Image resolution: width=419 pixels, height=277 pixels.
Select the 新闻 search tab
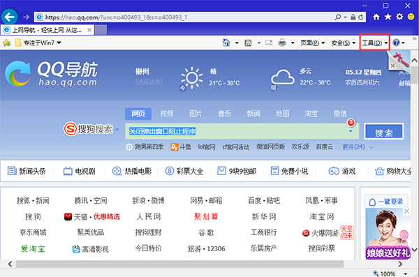253,114
